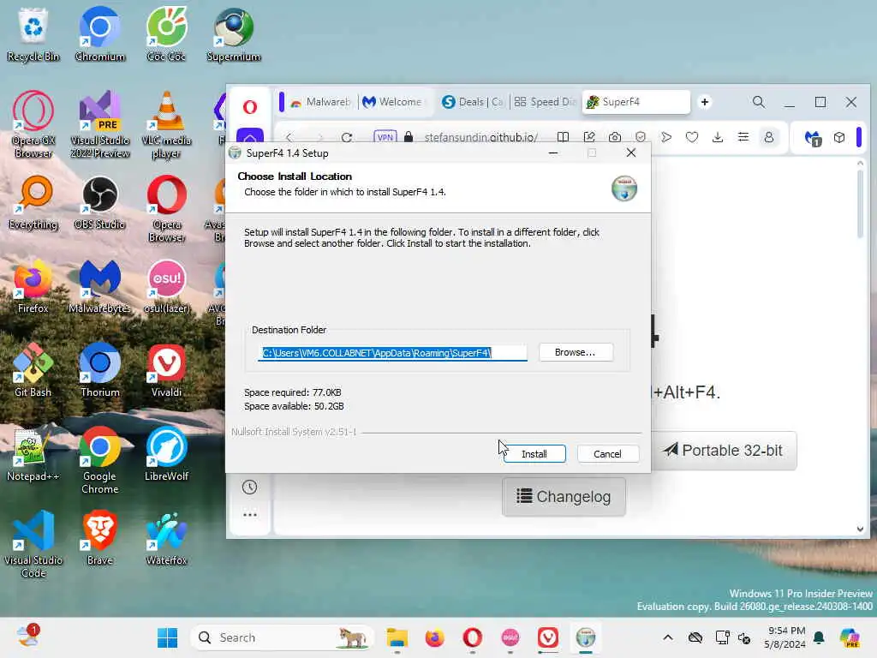Reload the page in Opera
This screenshot has width=877, height=658.
(347, 137)
